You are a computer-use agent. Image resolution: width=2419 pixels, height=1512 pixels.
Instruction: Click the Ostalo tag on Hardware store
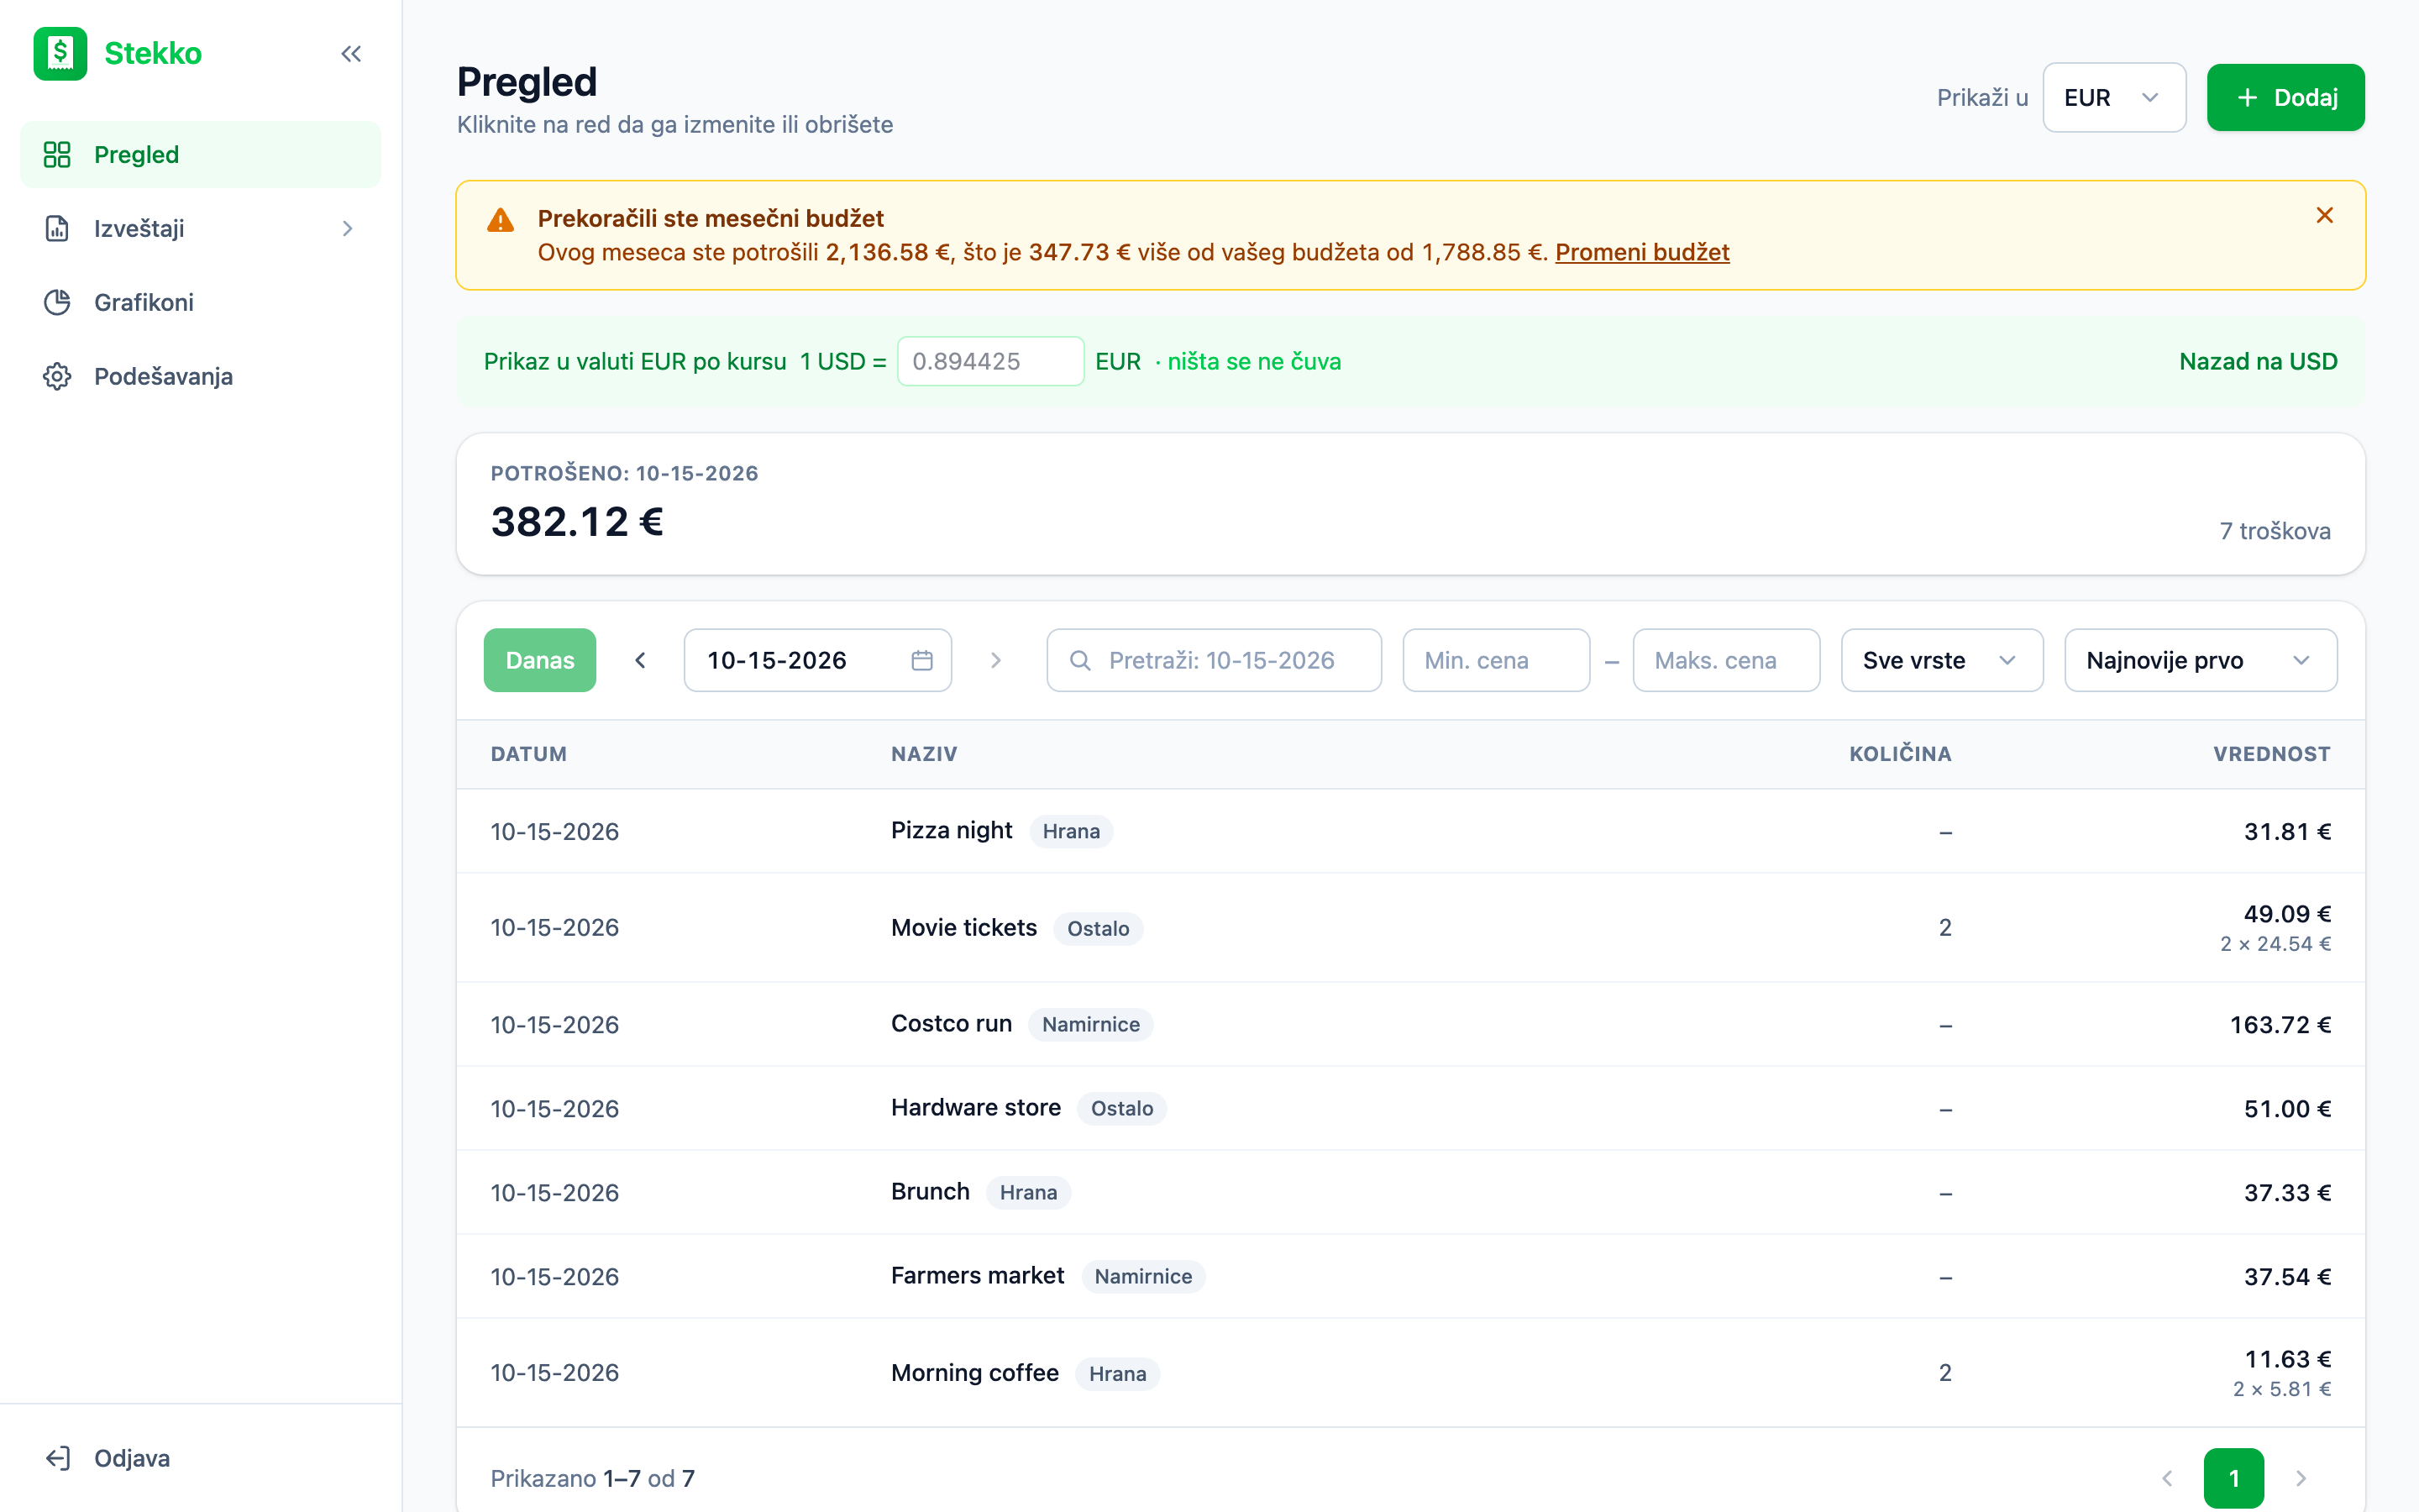[x=1121, y=1108]
